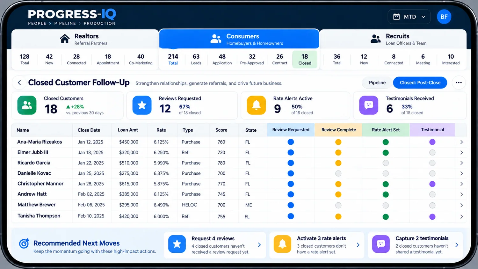This screenshot has height=269, width=478.
Task: Open Matthew Brewer row chevron
Action: [x=461, y=205]
